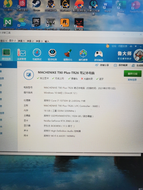
Task: Open Epic Games launcher icon
Action: pos(36,24)
